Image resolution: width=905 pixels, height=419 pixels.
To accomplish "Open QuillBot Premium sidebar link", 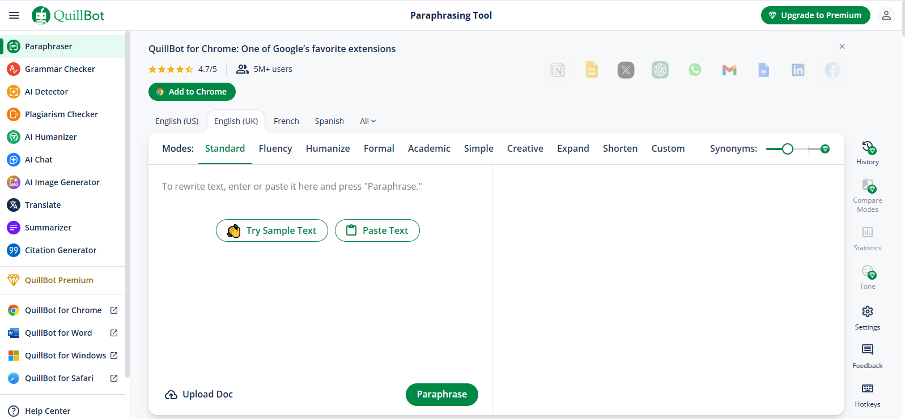I will tap(62, 280).
